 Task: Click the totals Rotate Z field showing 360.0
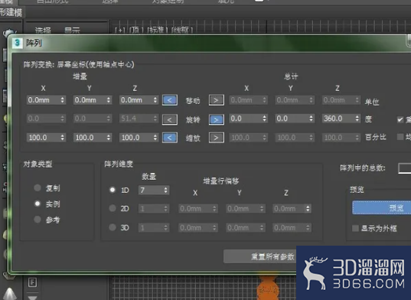pos(341,119)
